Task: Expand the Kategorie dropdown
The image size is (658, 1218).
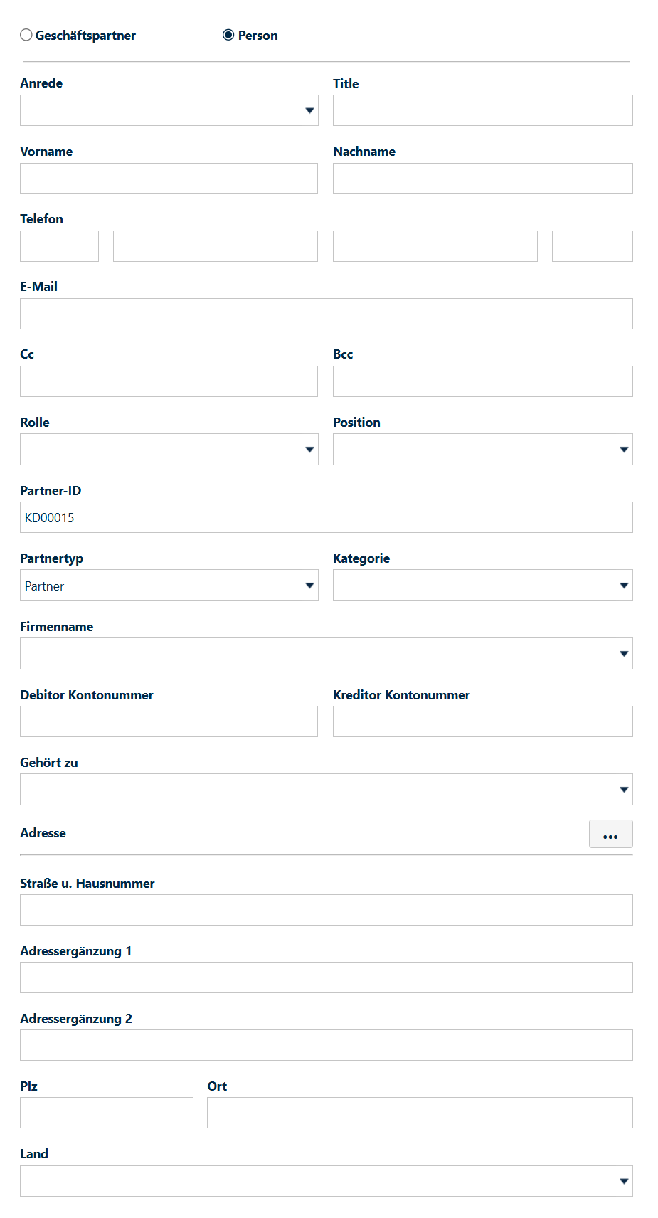Action: [x=483, y=586]
